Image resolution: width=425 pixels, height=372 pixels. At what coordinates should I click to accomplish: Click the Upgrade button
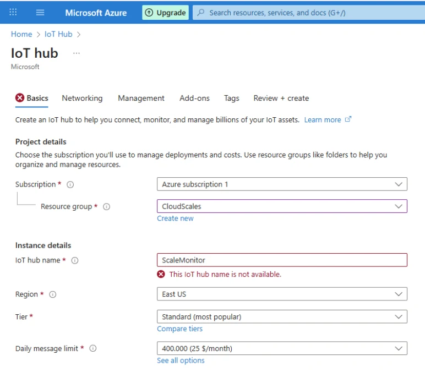(165, 13)
